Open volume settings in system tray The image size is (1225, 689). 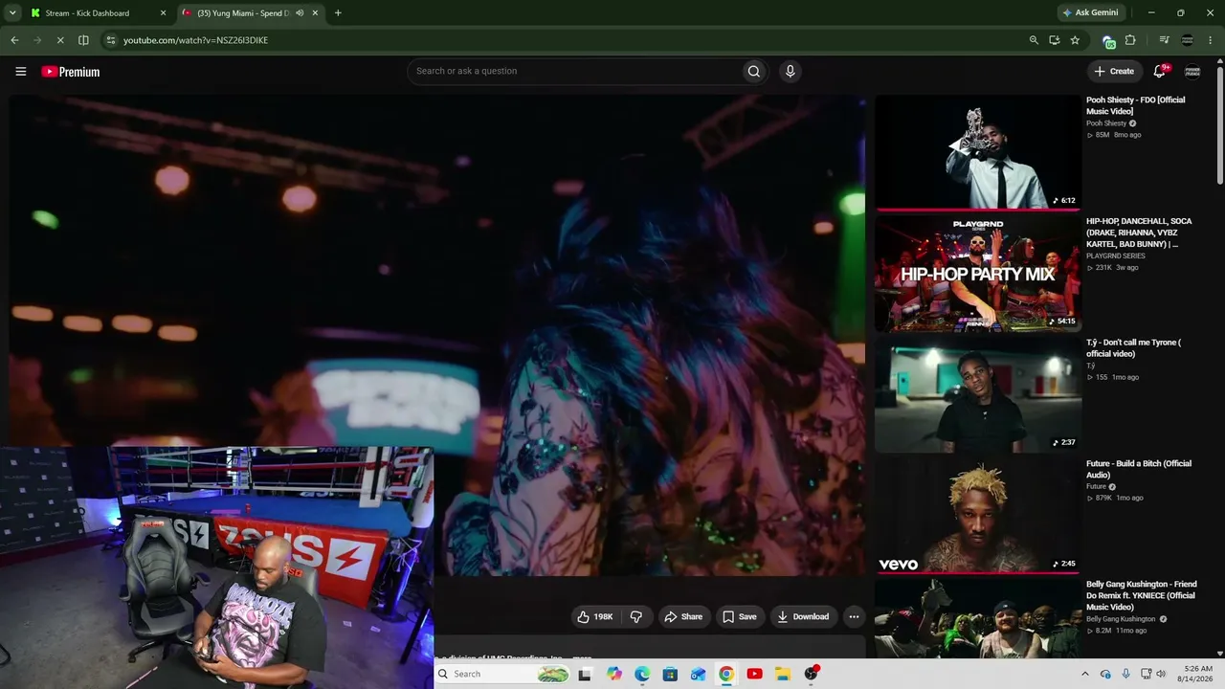1160,674
